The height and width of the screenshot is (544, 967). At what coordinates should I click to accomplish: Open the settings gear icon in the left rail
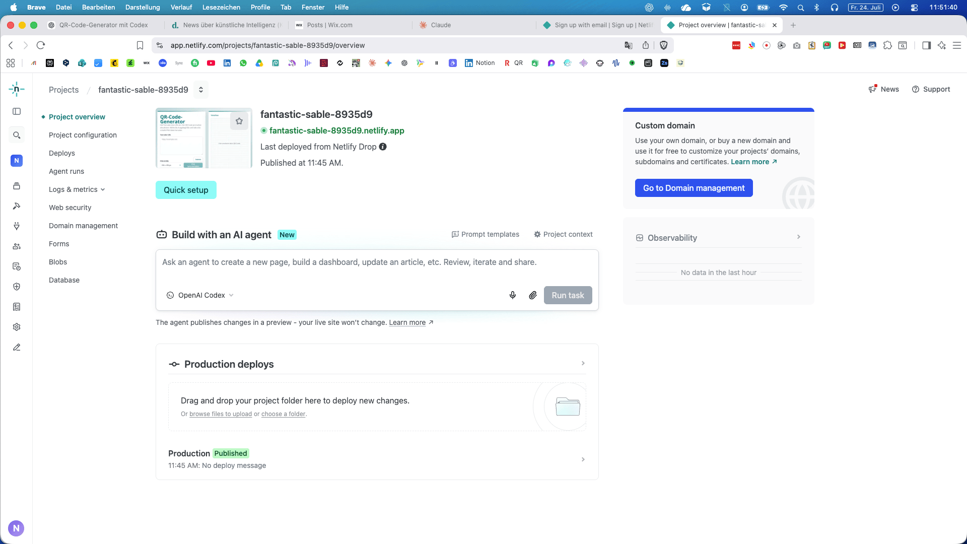(17, 327)
